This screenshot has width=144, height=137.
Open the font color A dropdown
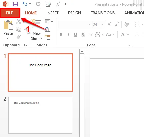click(128, 35)
